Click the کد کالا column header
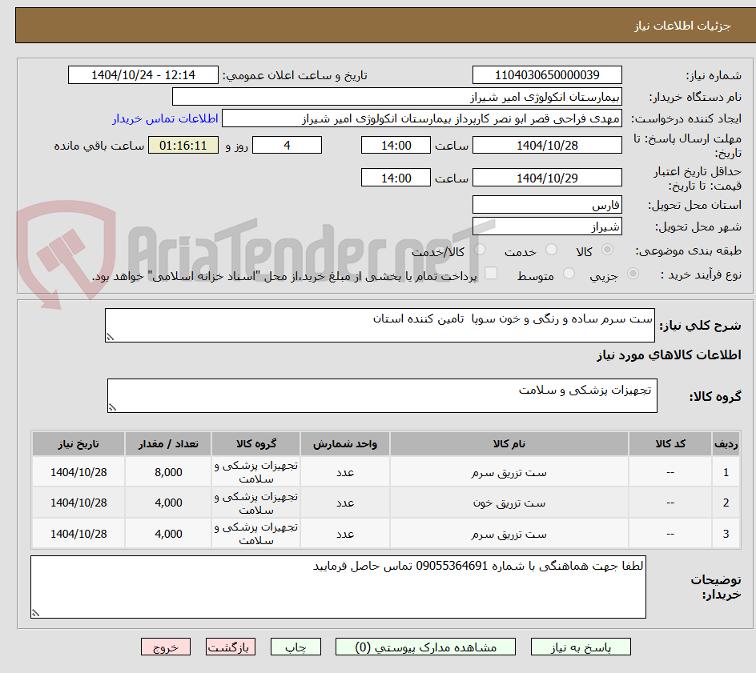 tap(670, 443)
